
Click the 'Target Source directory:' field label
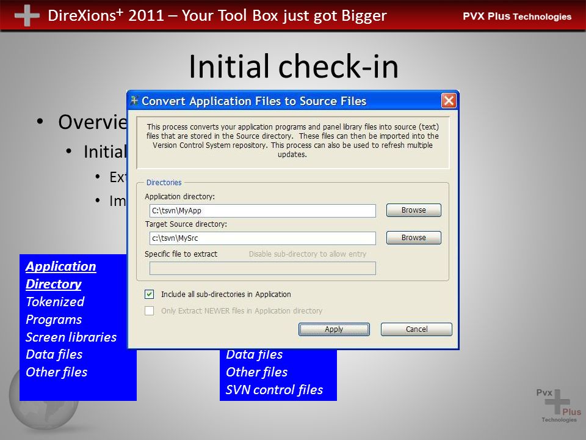click(186, 224)
